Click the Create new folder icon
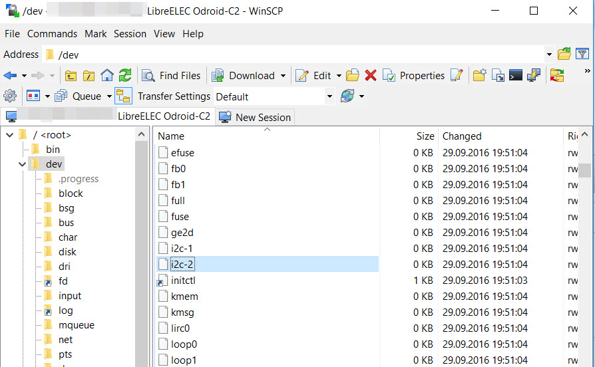Image resolution: width=595 pixels, height=367 pixels. click(479, 76)
